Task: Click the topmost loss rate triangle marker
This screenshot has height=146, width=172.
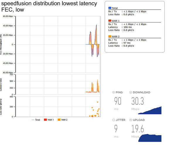Action: 98,102
